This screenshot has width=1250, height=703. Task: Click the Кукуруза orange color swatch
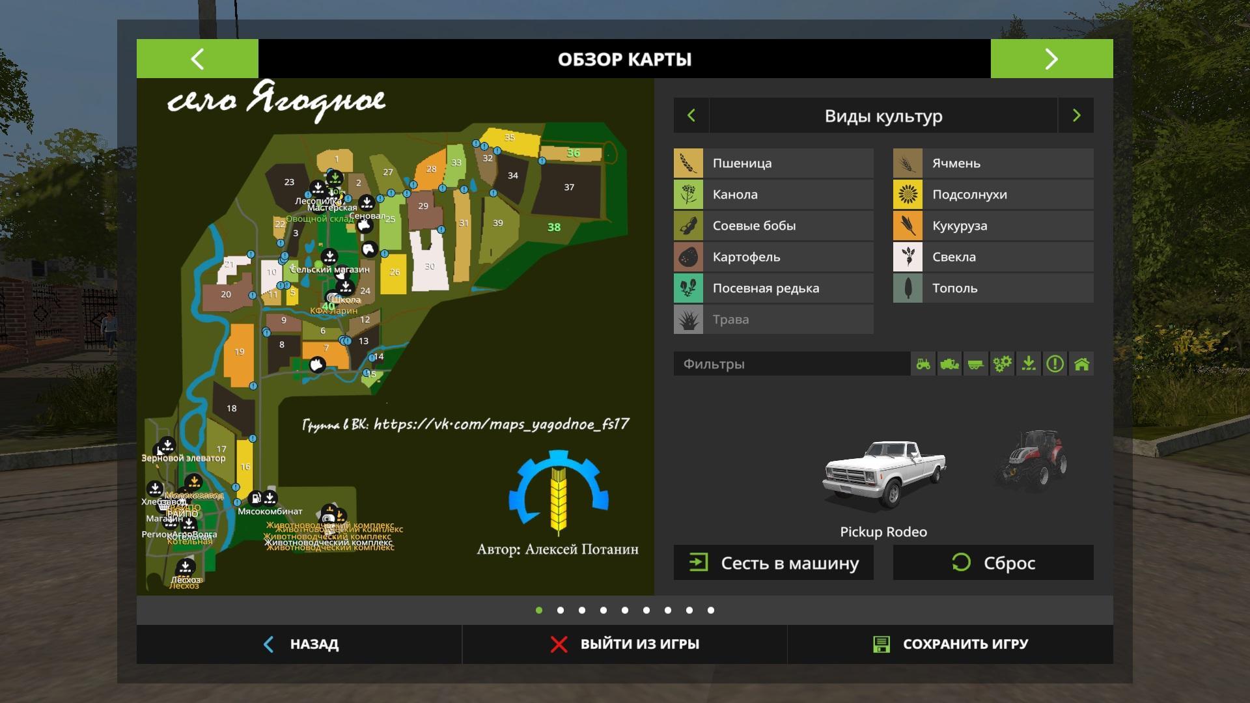click(908, 226)
